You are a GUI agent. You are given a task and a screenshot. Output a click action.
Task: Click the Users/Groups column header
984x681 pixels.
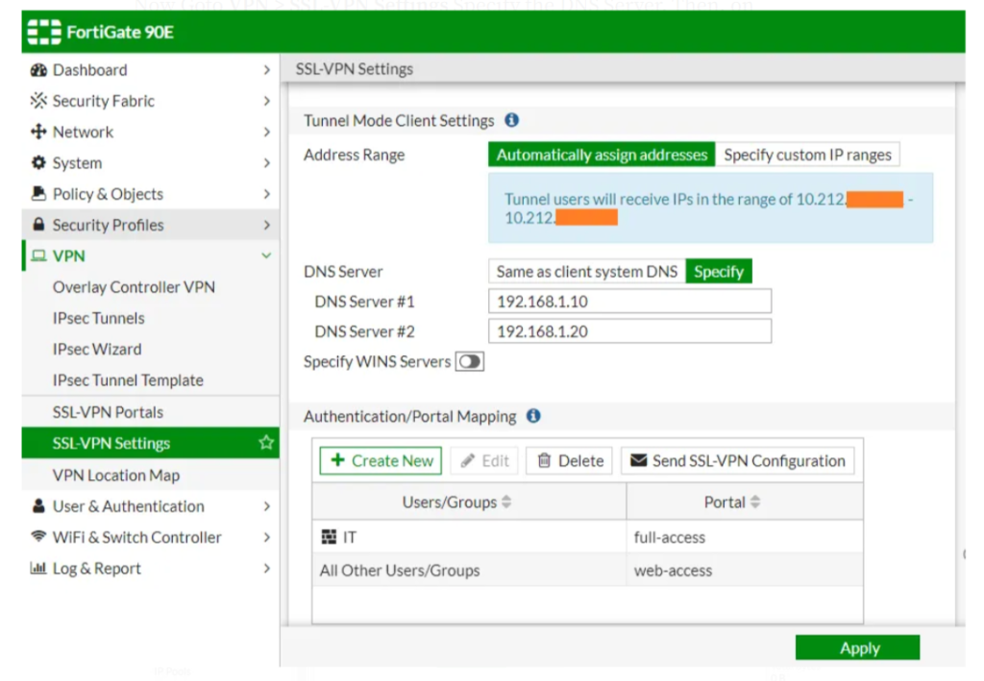[x=469, y=501]
